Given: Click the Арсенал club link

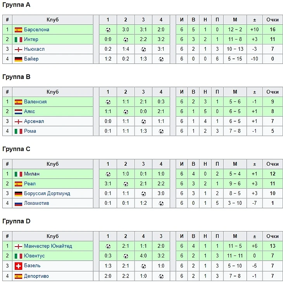Looking at the screenshot, I should pyautogui.click(x=34, y=121).
